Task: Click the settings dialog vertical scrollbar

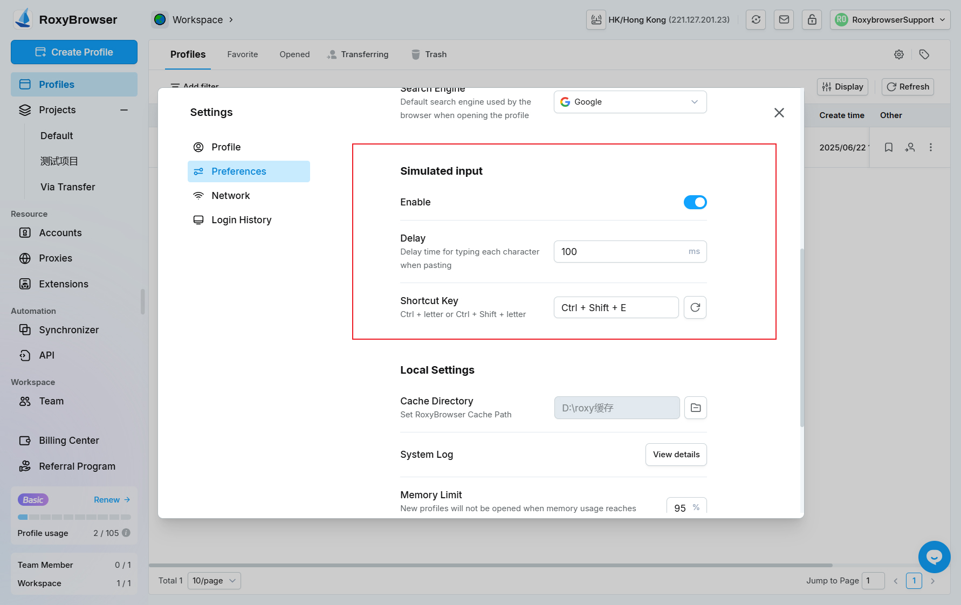Action: click(801, 337)
